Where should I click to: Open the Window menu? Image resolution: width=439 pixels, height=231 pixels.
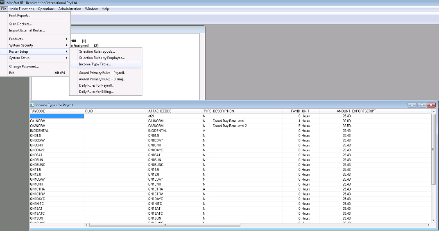(91, 9)
